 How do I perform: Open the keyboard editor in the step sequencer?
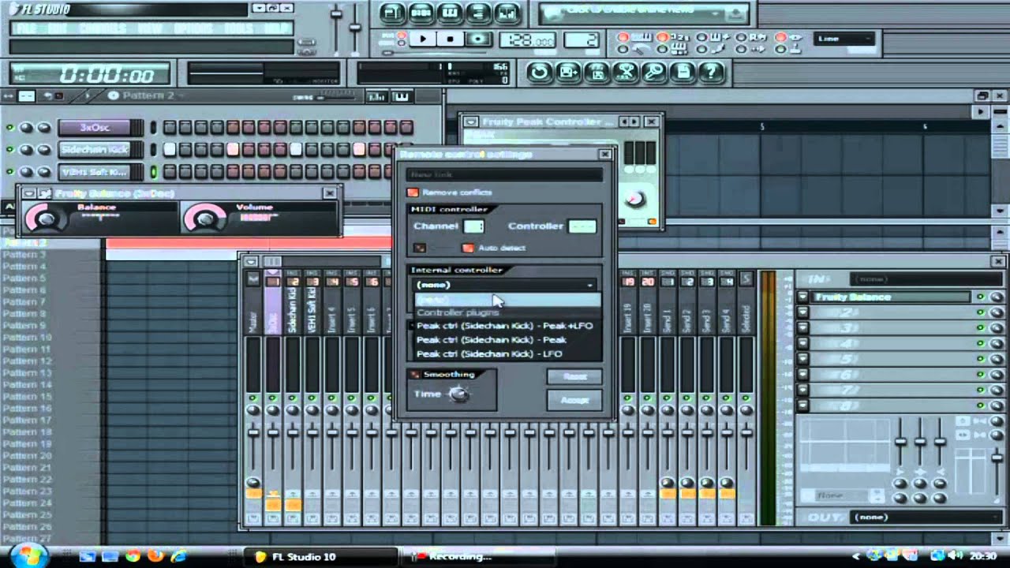[x=402, y=96]
